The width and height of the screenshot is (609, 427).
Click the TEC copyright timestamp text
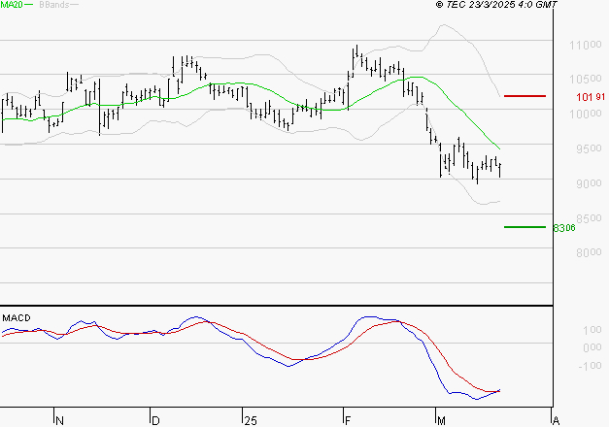(496, 5)
